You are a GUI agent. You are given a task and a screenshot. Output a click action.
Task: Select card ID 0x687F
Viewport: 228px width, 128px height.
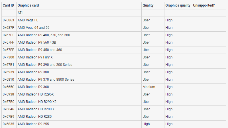9,28
